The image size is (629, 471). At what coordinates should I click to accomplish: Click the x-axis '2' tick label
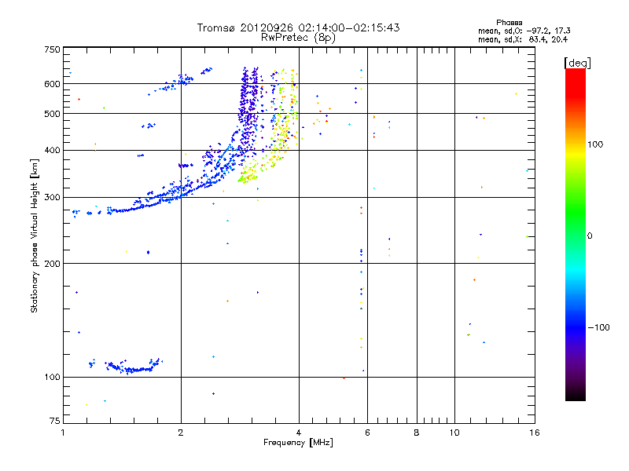181,433
